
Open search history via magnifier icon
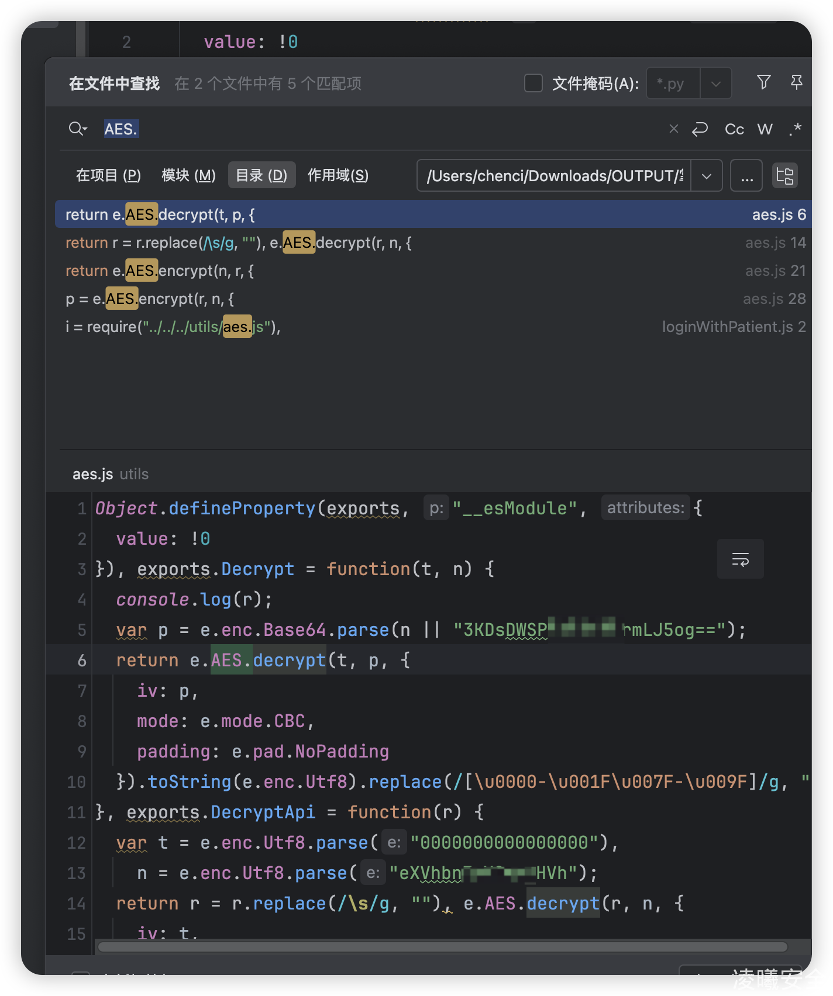[77, 129]
